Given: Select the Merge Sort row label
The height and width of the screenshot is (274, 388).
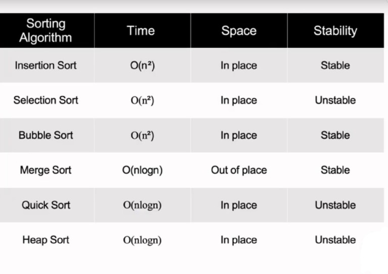Looking at the screenshot, I should pos(46,170).
